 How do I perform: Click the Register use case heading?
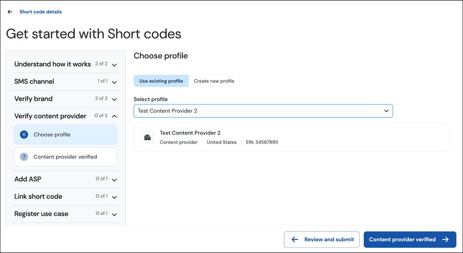(41, 214)
